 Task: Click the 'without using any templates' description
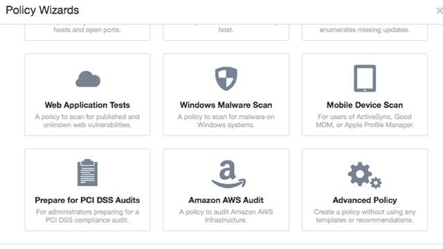[365, 216]
